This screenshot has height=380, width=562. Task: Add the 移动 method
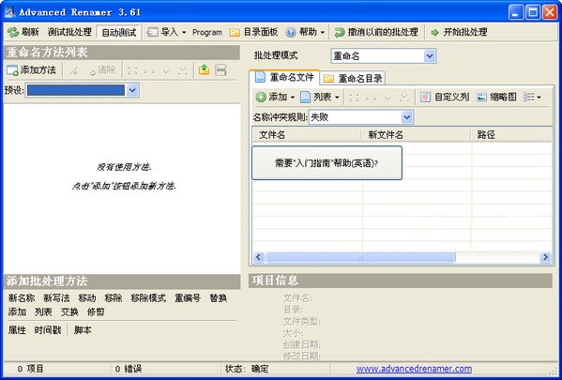pyautogui.click(x=87, y=298)
